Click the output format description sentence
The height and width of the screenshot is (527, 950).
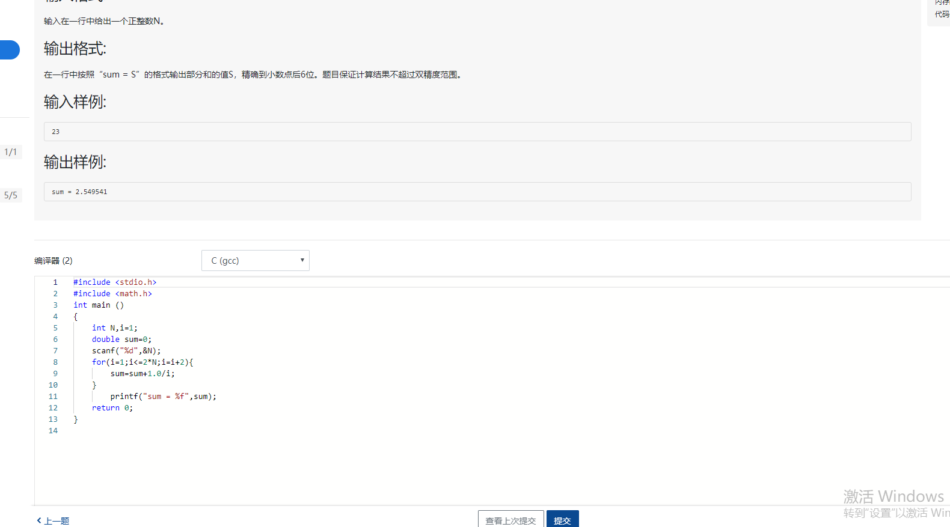pyautogui.click(x=253, y=75)
